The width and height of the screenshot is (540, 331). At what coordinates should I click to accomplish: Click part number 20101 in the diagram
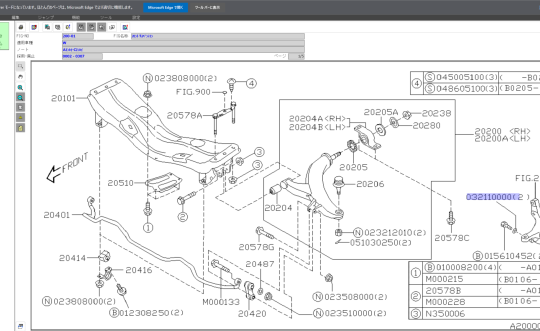point(63,98)
